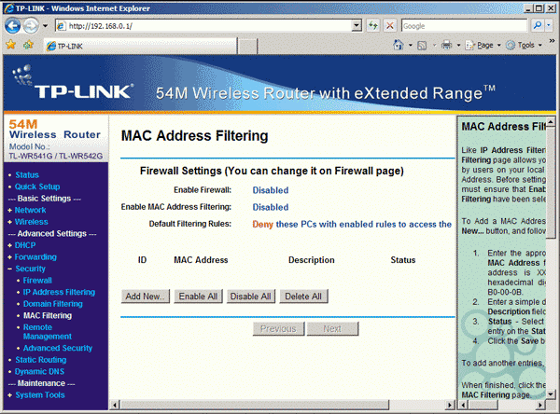Expand the System Tools section
The width and height of the screenshot is (560, 414).
(x=39, y=395)
